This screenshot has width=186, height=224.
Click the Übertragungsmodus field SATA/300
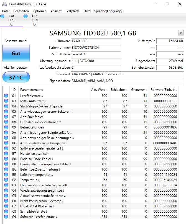pos(96,61)
